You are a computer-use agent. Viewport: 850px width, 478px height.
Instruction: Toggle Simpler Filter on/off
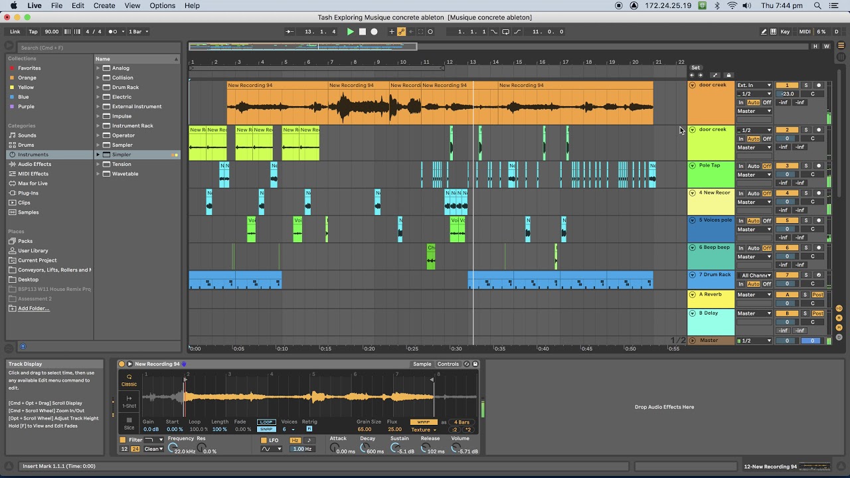122,439
